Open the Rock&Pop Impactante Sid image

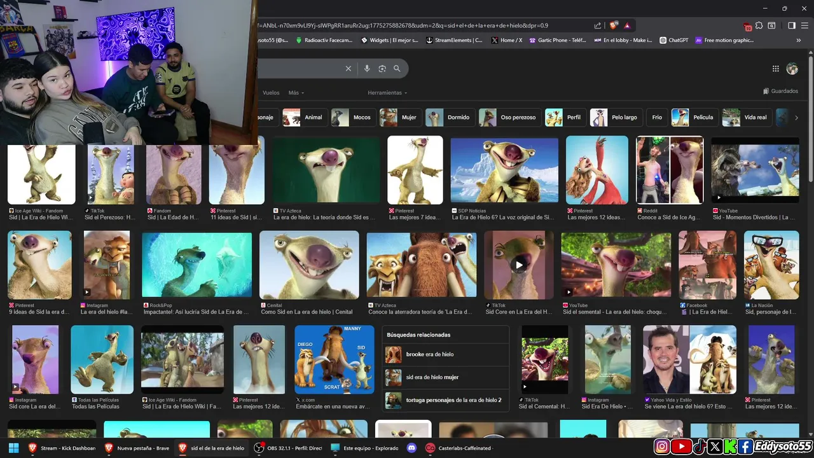point(197,265)
